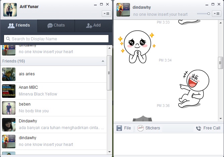224x157 pixels.
Task: Click the chat scroll down arrow
Action: [x=221, y=118]
